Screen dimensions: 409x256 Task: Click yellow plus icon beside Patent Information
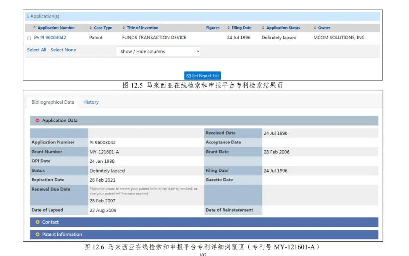pos(37,234)
